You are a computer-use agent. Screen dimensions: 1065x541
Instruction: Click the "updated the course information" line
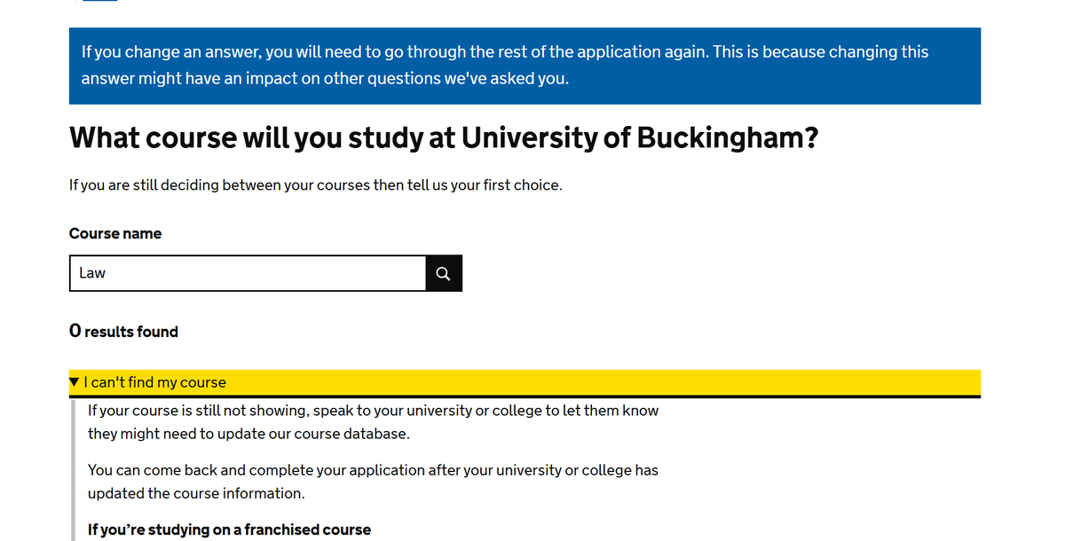(196, 493)
